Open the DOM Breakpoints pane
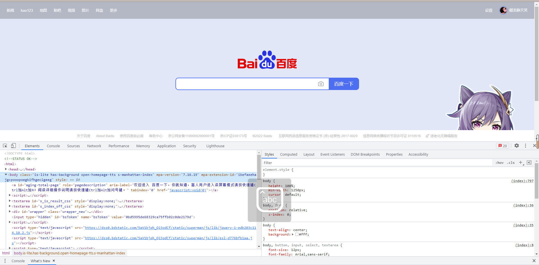The image size is (539, 265). click(365, 154)
